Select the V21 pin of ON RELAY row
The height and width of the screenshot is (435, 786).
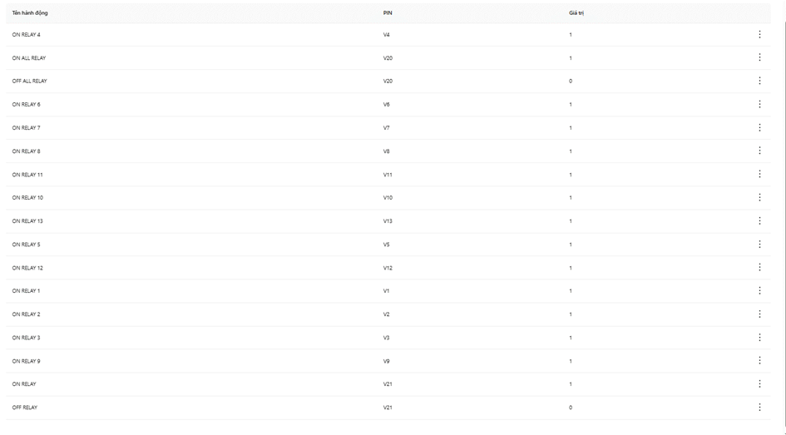click(388, 384)
